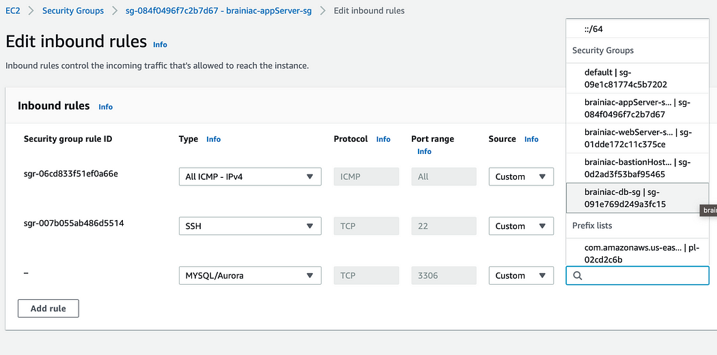
Task: Open the SSH type dropdown
Action: (250, 226)
